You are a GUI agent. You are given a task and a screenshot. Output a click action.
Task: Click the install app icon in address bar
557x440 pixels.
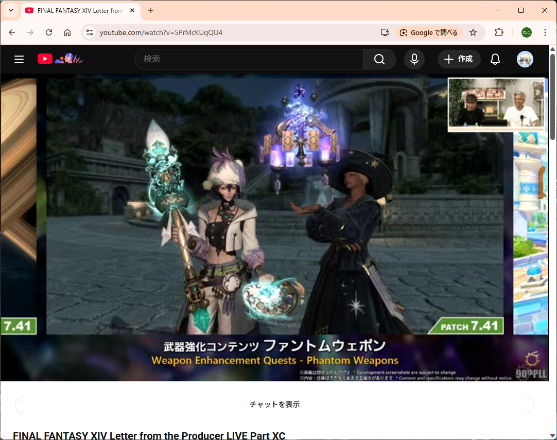[x=385, y=32]
